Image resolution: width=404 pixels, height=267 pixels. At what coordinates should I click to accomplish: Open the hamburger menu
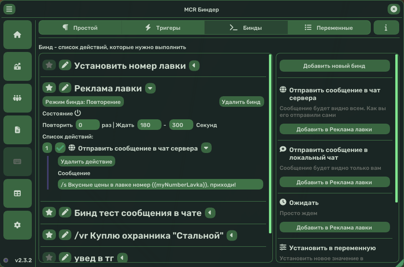(9, 9)
